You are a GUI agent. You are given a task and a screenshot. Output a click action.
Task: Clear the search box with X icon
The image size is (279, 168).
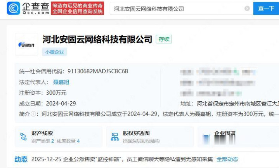point(247,9)
